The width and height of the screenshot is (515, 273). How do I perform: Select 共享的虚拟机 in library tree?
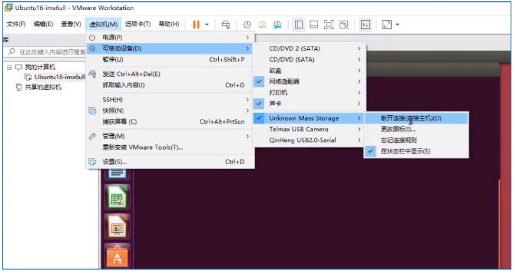pos(43,87)
